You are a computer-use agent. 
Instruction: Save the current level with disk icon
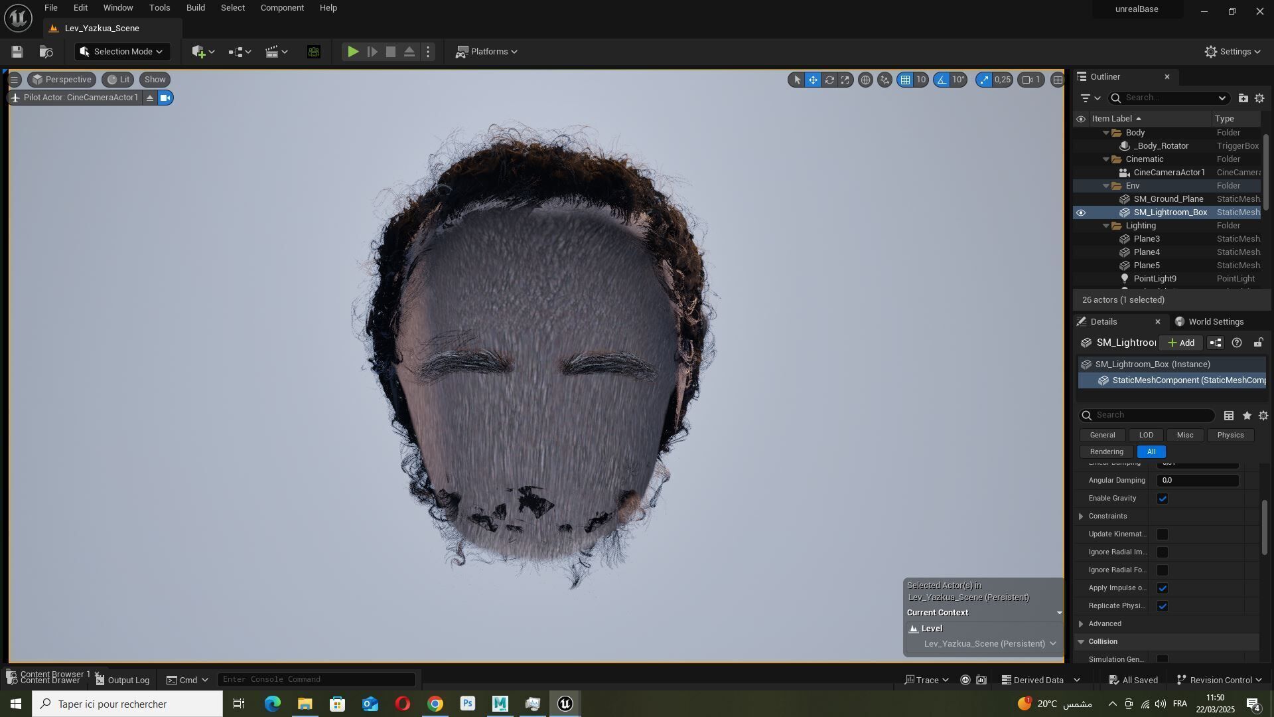click(17, 52)
